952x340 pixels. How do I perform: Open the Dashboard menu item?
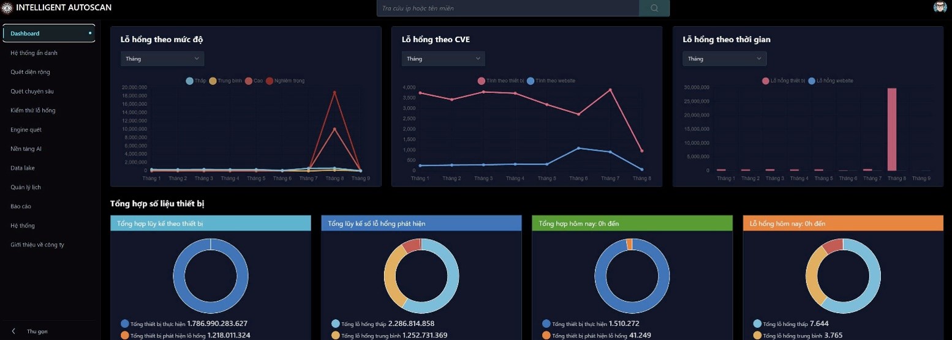pyautogui.click(x=49, y=33)
